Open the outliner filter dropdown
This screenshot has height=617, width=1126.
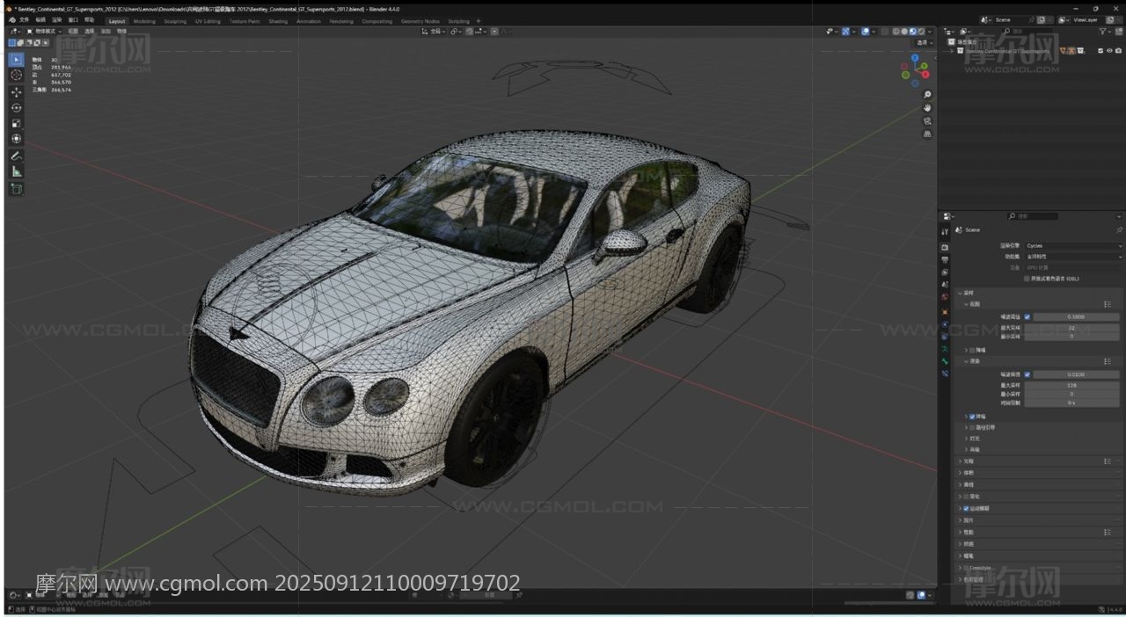coord(1107,32)
